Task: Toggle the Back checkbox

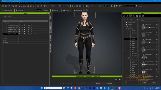Action: 131,41
